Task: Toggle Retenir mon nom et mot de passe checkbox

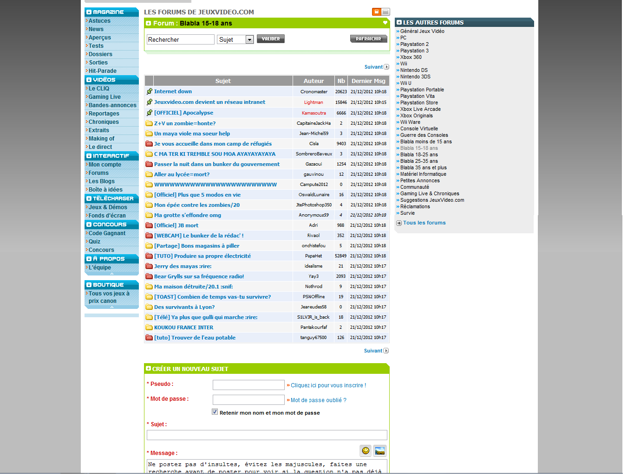Action: [x=215, y=412]
